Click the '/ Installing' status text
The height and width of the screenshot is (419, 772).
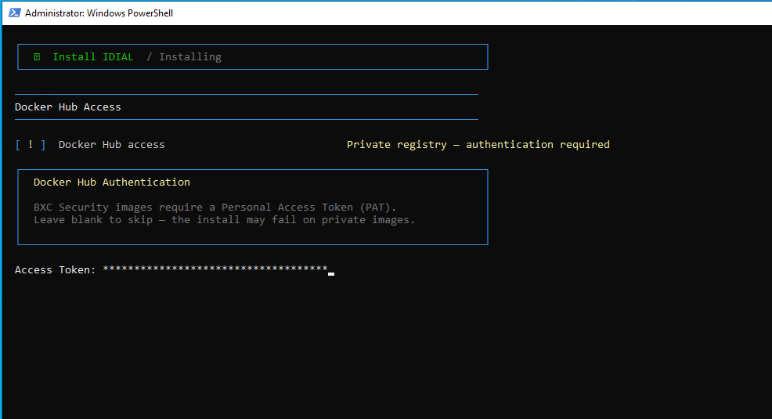[x=184, y=57]
